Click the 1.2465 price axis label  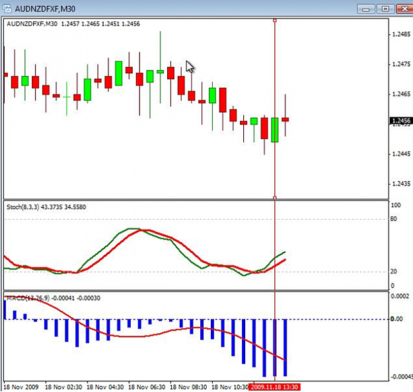(x=401, y=94)
